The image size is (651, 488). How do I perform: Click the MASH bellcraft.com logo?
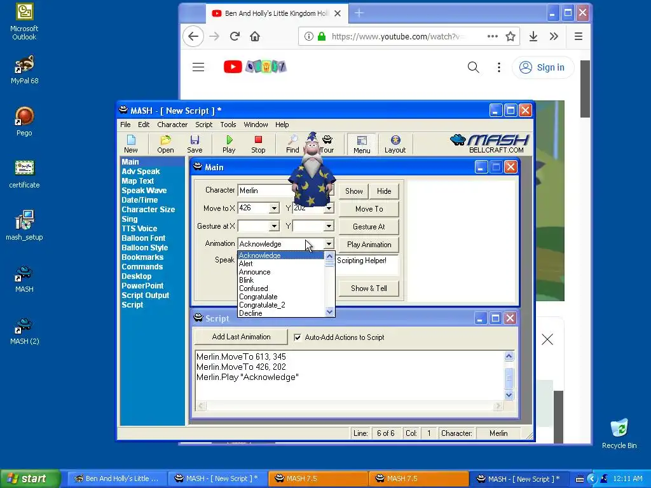point(490,144)
